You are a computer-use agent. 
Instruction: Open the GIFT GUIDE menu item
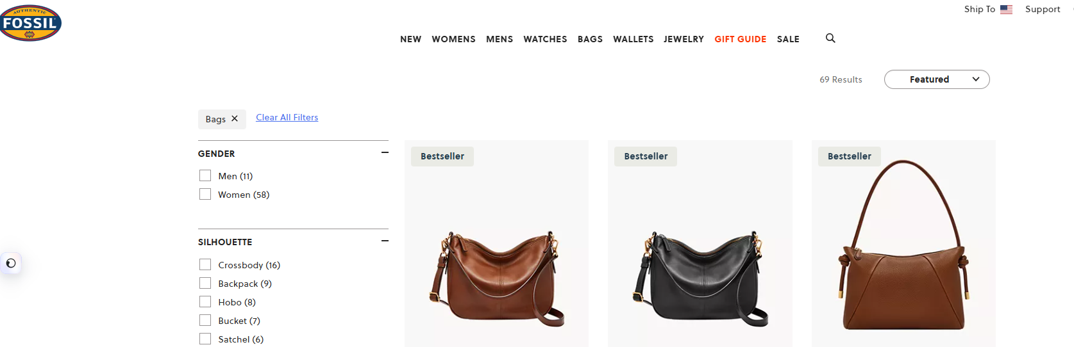[741, 39]
